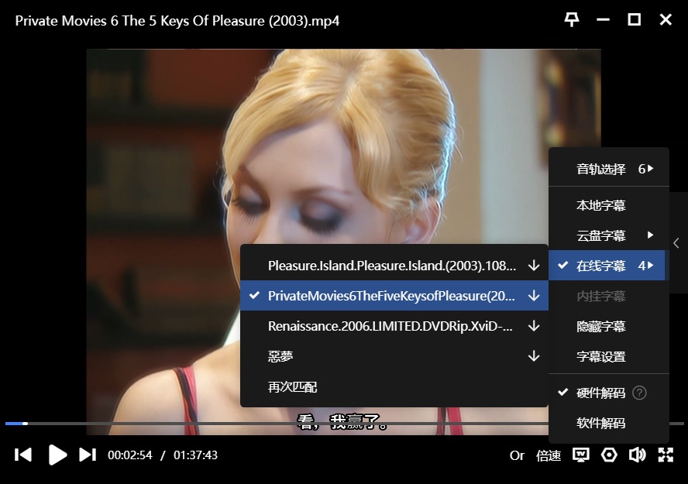688x484 pixels.
Task: Download the Pleasure.Island subtitle
Action: [x=533, y=266]
